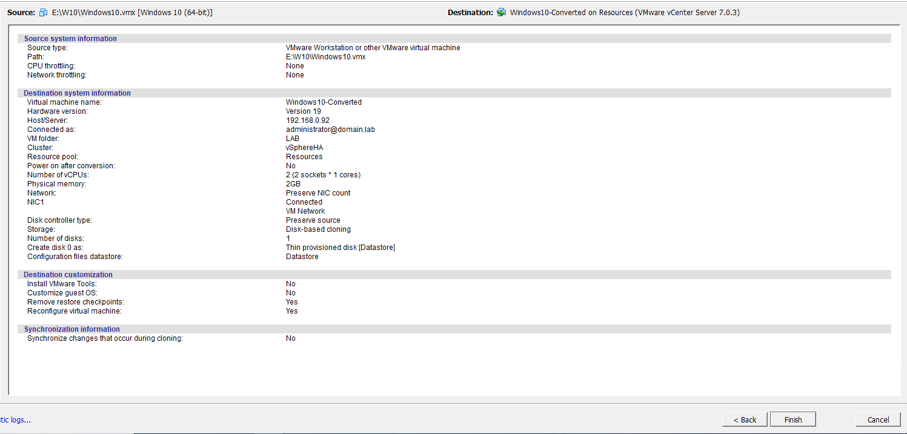Click the Preserve NIC count value
Viewport: 907px width, 434px height.
pyautogui.click(x=318, y=193)
